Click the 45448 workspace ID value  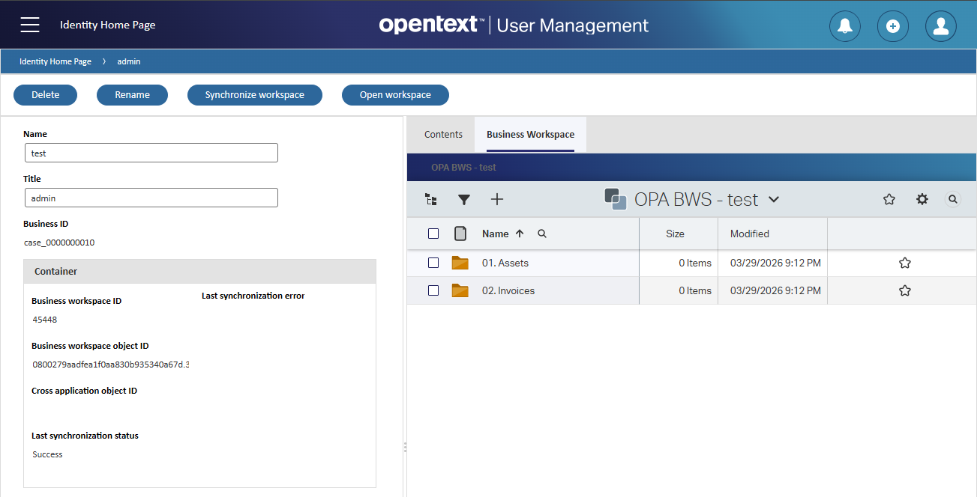click(x=45, y=320)
